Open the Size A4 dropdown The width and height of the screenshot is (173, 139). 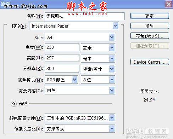click(80, 37)
